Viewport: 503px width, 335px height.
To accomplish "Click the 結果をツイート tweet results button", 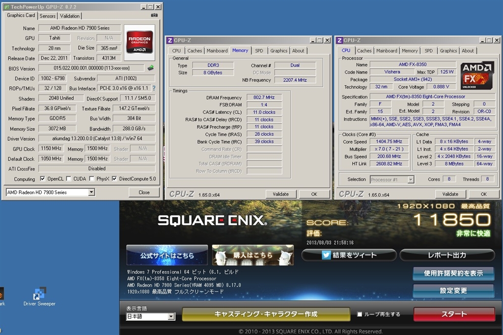I will pos(349,255).
